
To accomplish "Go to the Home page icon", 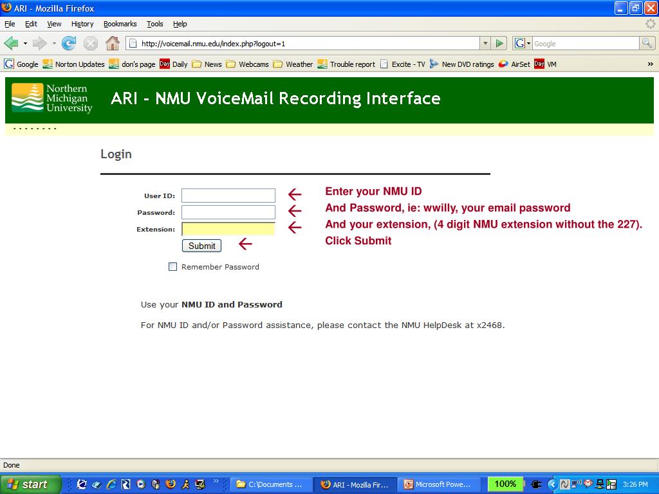I will (x=112, y=43).
